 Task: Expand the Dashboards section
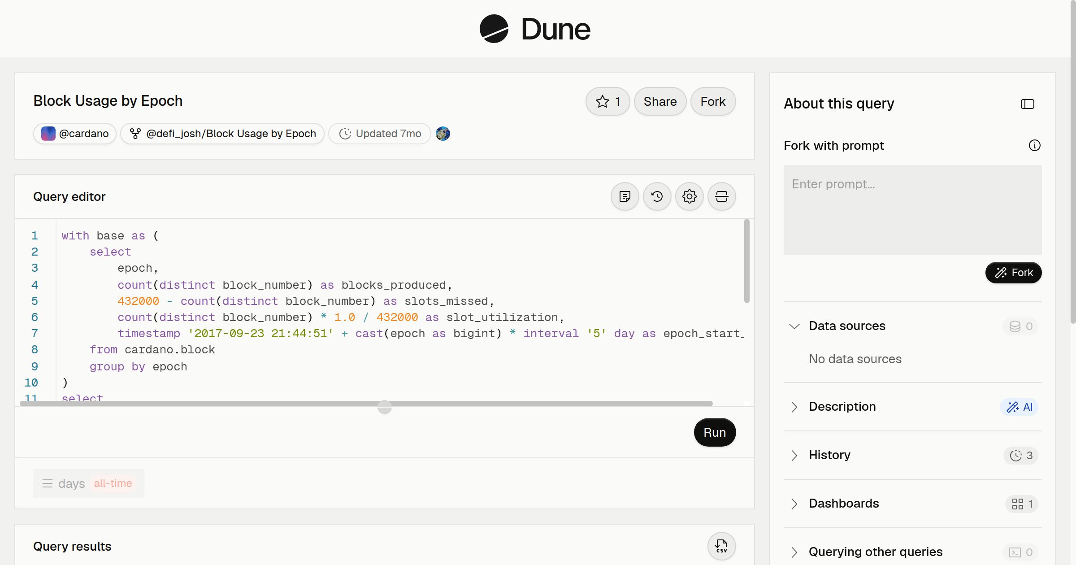click(x=794, y=504)
